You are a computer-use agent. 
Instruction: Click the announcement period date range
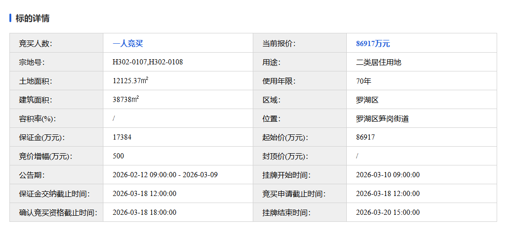coord(165,175)
